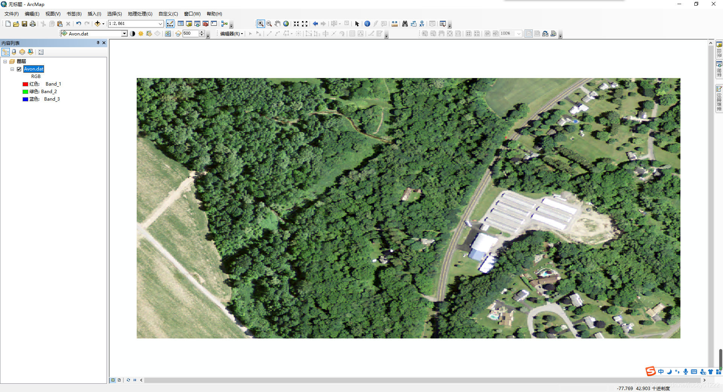
Task: Toggle Draft Mode in Layout toolbar
Action: coord(529,34)
